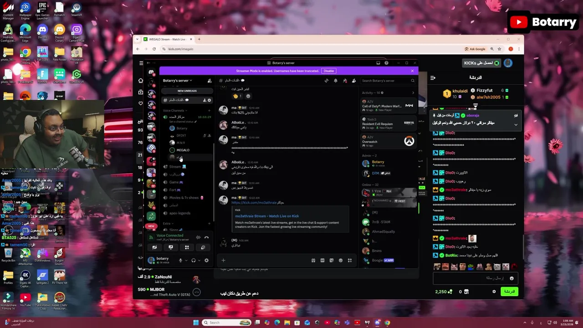Open Discord direct messages home icon
Image resolution: width=583 pixels, height=328 pixels.
[151, 72]
